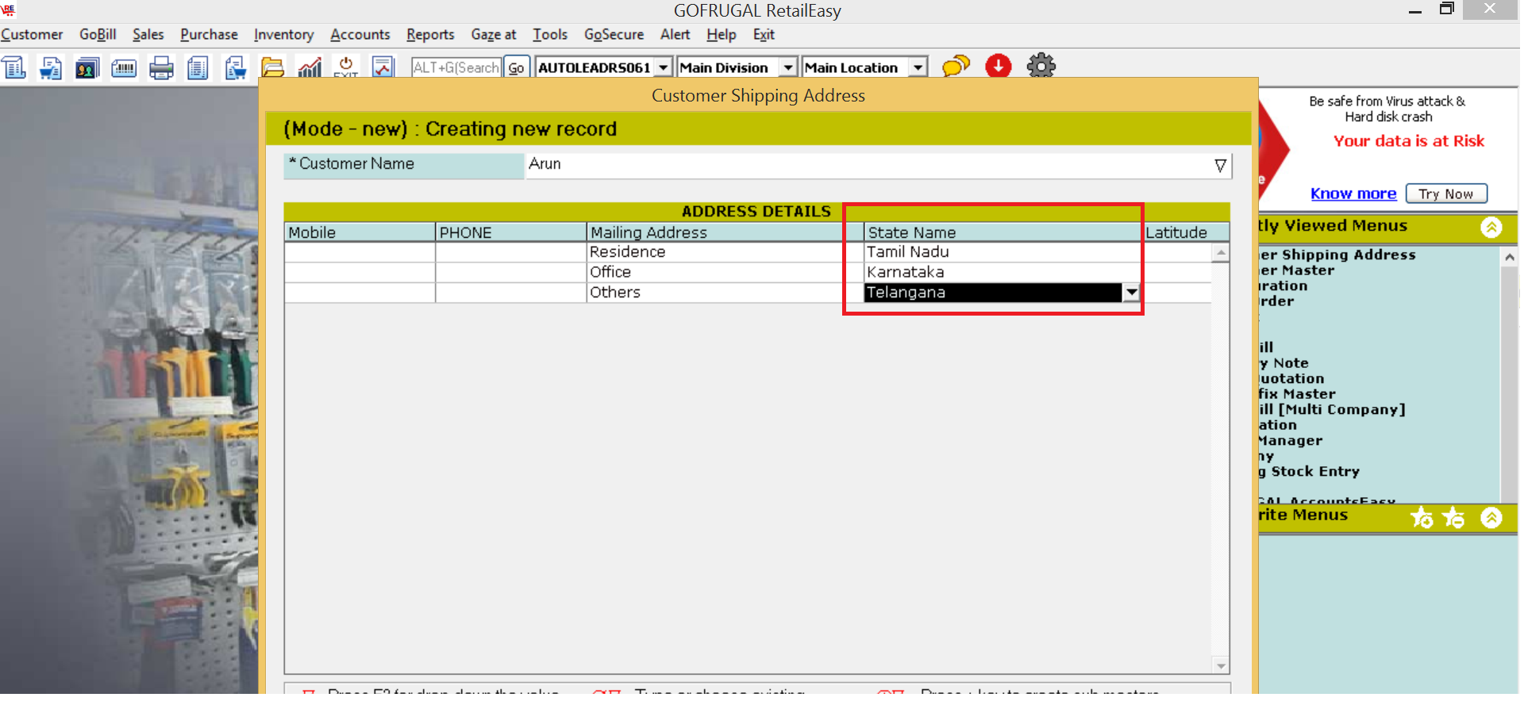Select the Karnataka state cell
The image size is (1524, 701).
coord(1003,273)
